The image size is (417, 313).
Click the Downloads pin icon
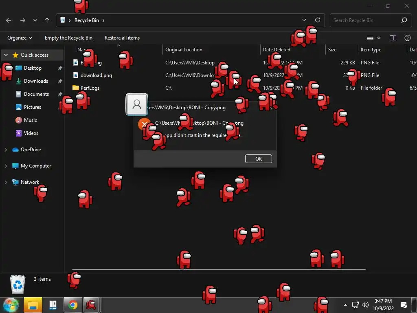[x=60, y=81]
